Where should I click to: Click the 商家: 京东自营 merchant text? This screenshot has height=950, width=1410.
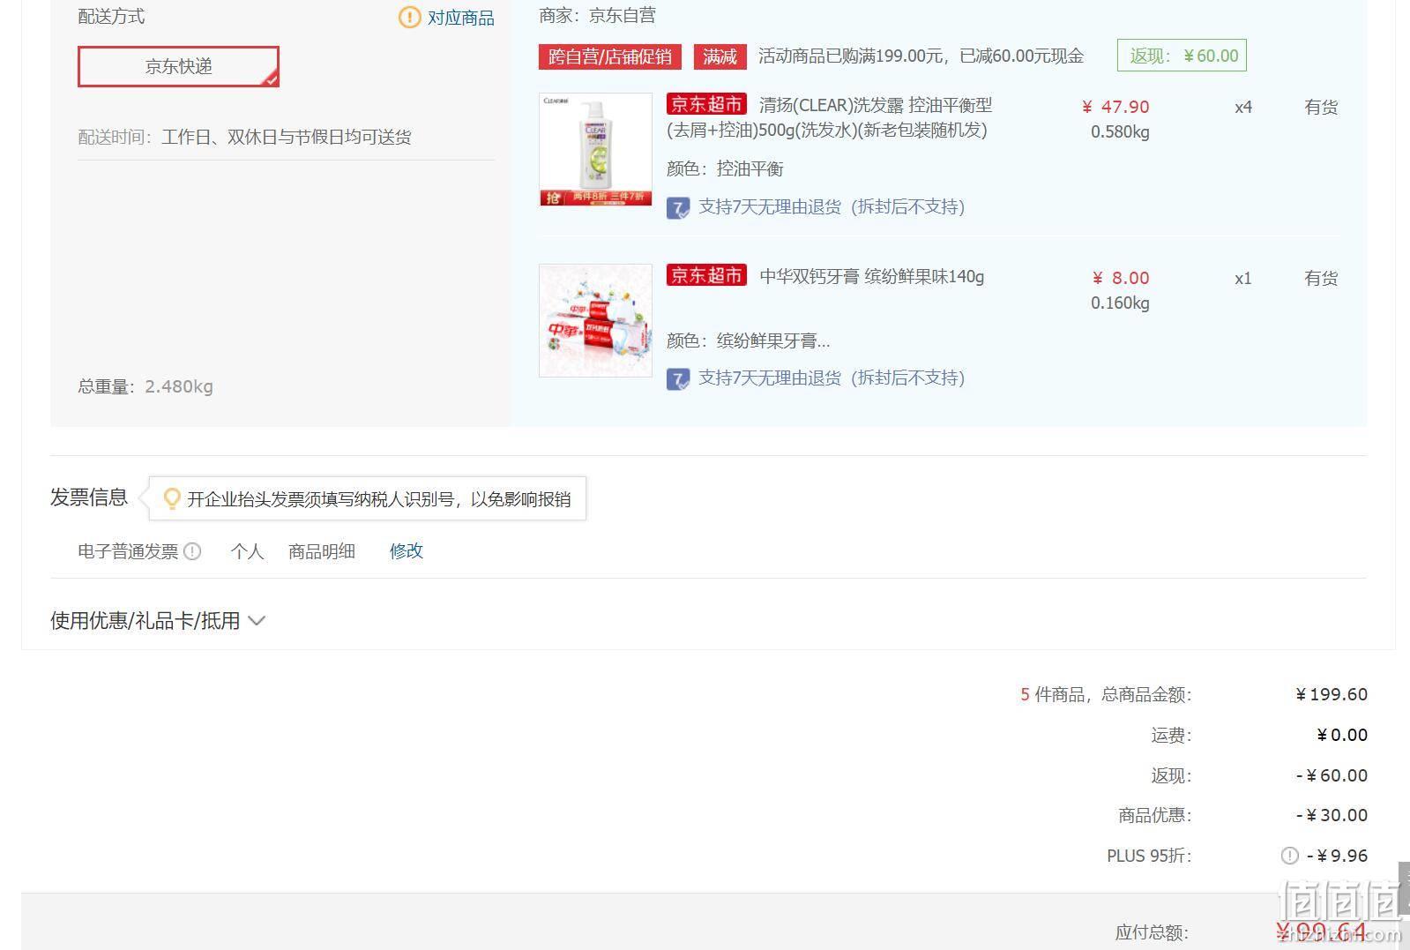click(598, 15)
